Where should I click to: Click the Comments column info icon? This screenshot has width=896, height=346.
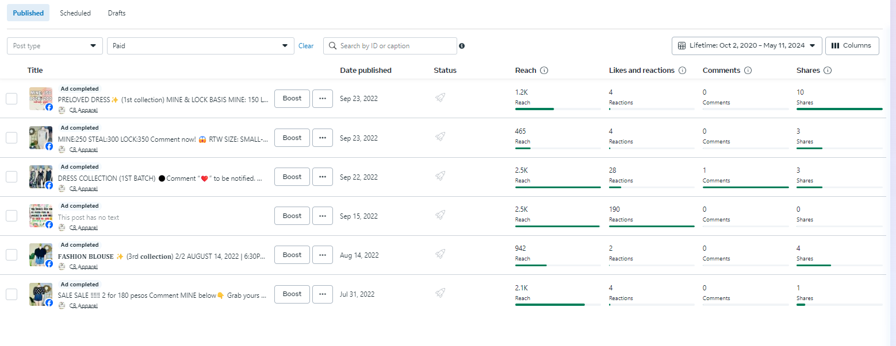pos(748,71)
